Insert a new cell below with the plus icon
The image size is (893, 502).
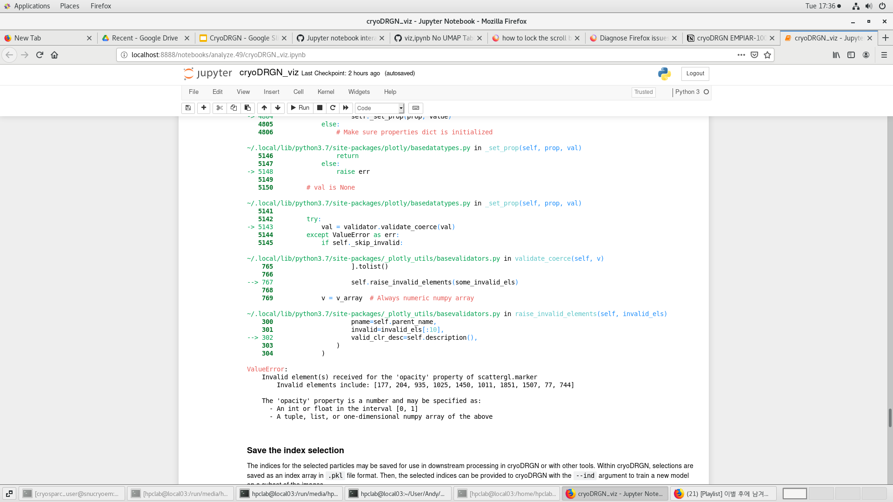coord(204,108)
